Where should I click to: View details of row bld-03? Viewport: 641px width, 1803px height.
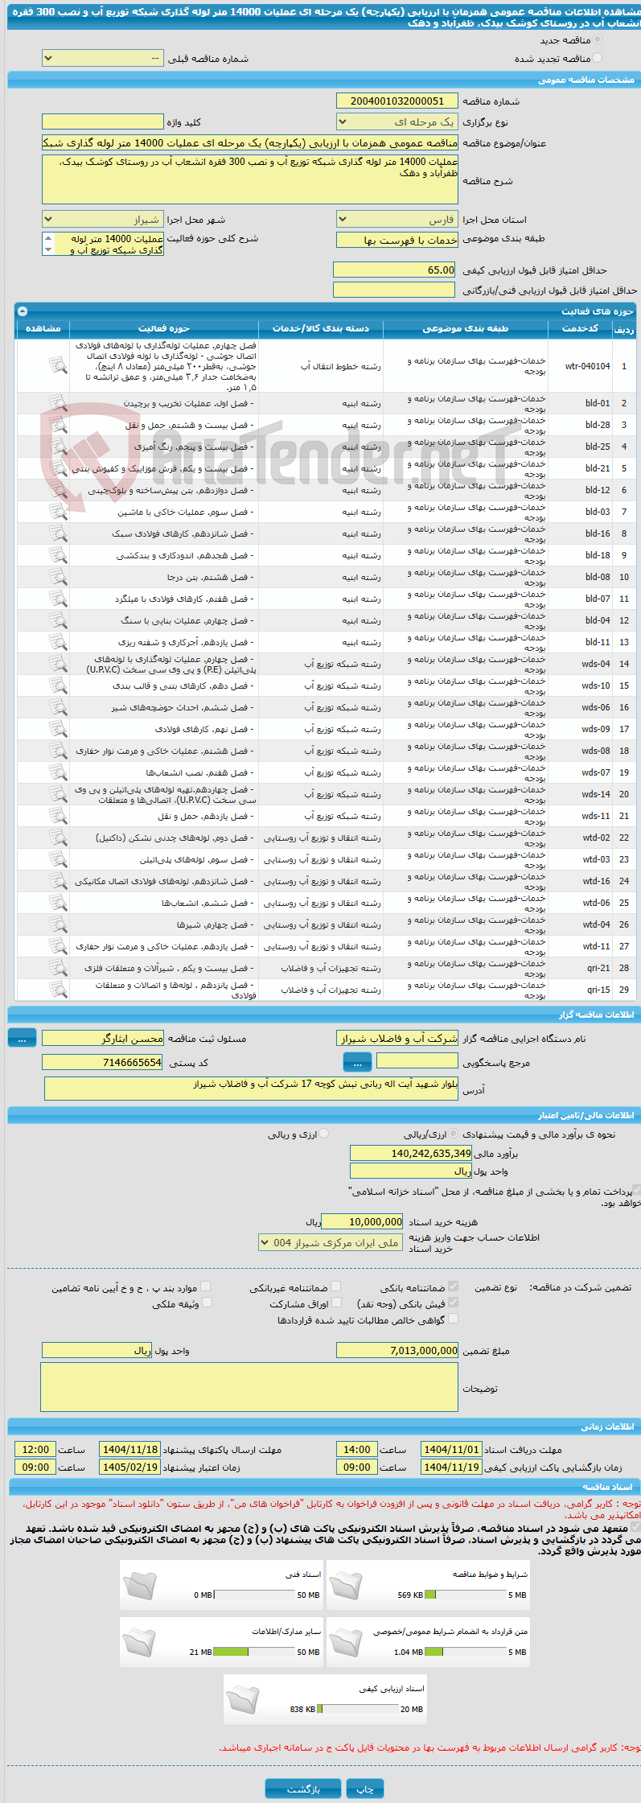pyautogui.click(x=58, y=511)
